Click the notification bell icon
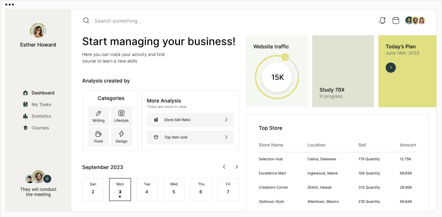The width and height of the screenshot is (442, 217). click(382, 21)
